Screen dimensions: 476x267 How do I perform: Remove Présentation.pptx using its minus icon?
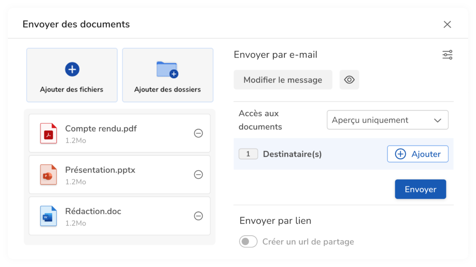tap(198, 175)
